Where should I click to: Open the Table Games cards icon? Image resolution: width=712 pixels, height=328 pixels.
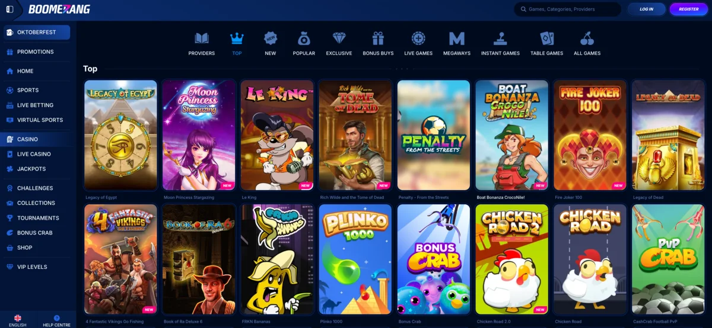pos(546,38)
